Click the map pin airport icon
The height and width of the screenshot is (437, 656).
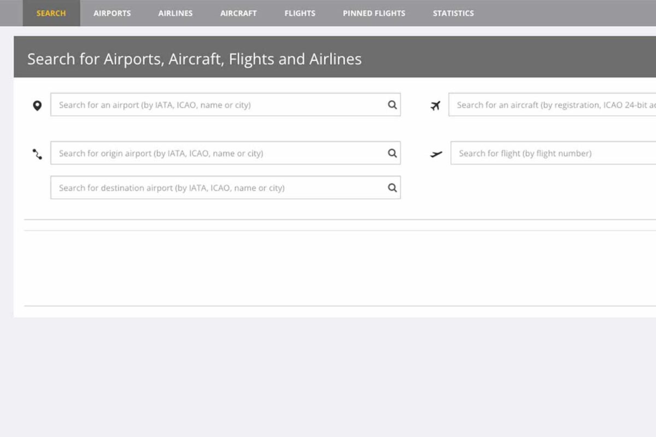click(37, 106)
